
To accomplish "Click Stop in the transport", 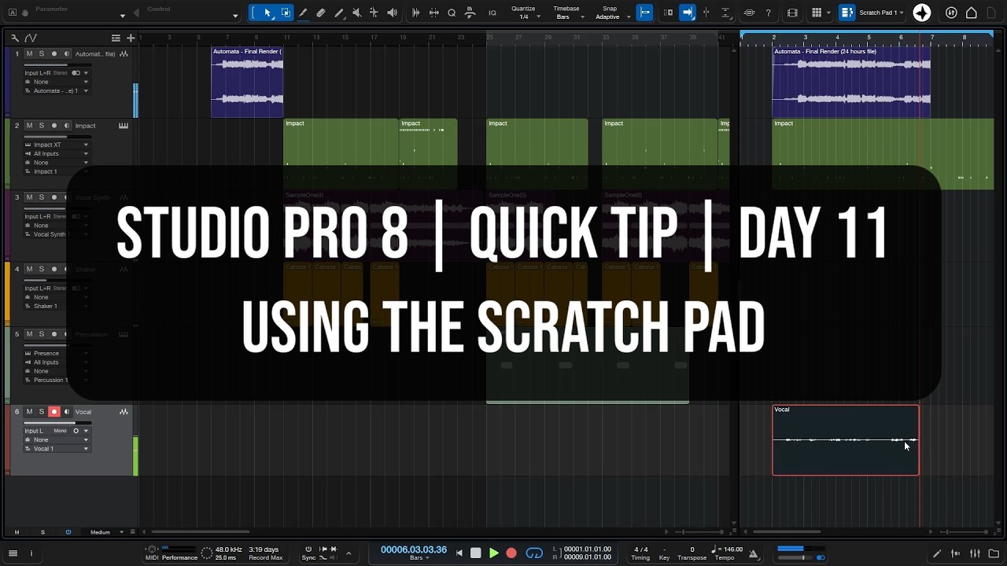I will pos(476,553).
